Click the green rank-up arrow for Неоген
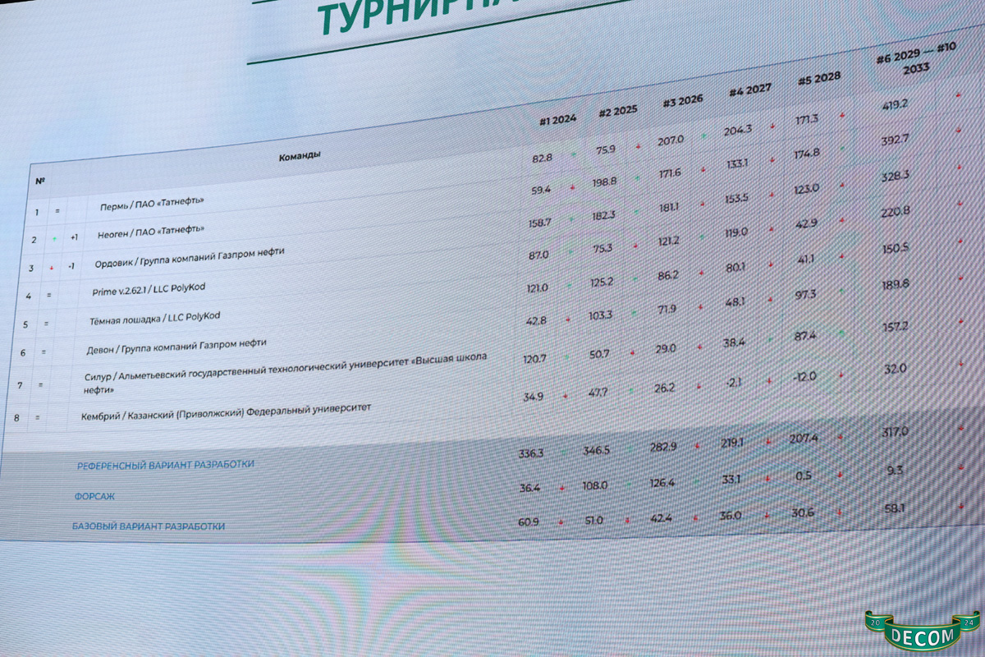Screen dimensions: 985x657 pyautogui.click(x=54, y=239)
